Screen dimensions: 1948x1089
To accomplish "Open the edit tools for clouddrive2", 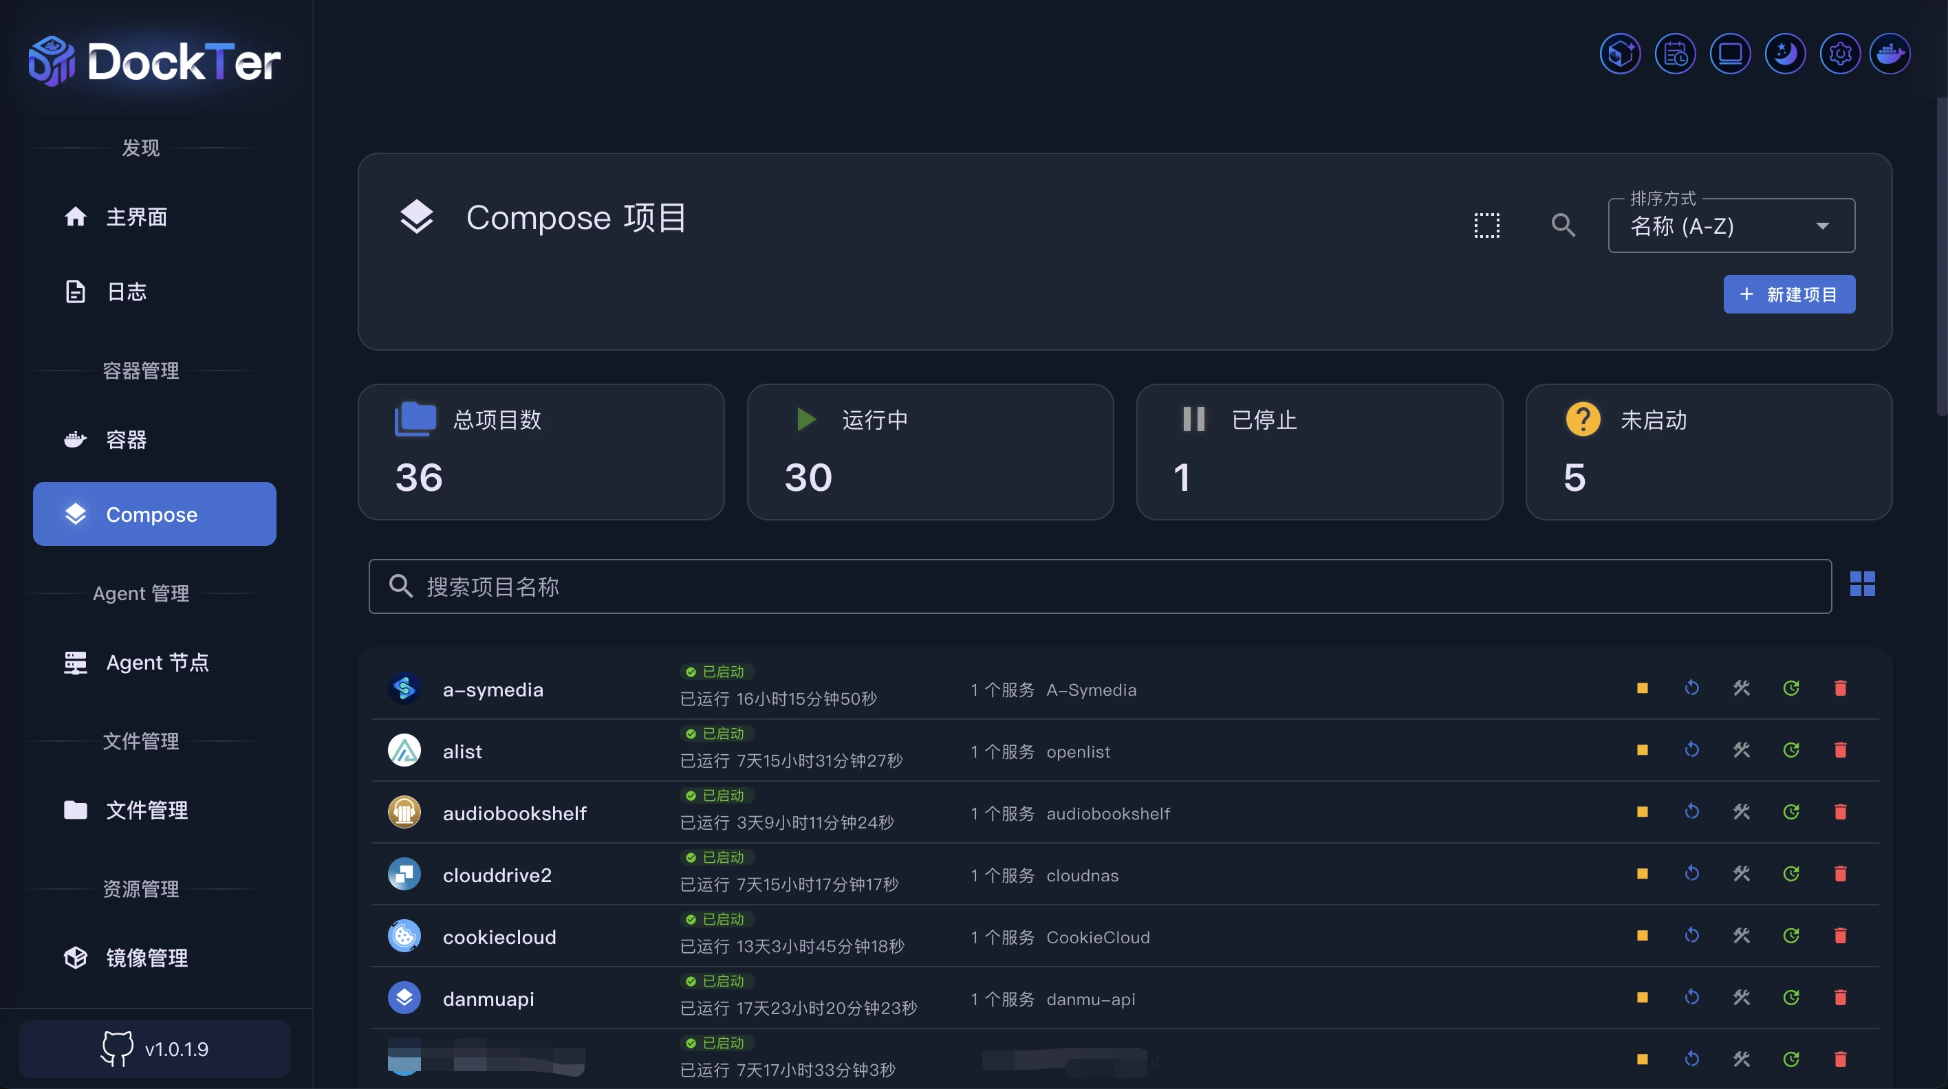I will [x=1741, y=874].
